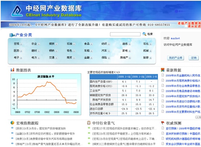Open the 汽车 industry category
The height and width of the screenshot is (147, 201).
(x=104, y=50)
